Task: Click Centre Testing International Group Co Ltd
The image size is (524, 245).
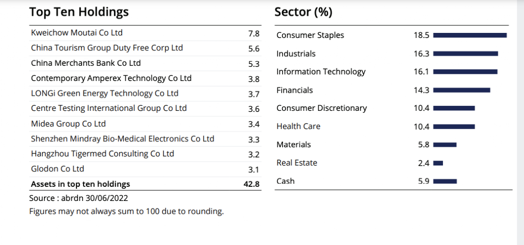Action: (x=109, y=108)
